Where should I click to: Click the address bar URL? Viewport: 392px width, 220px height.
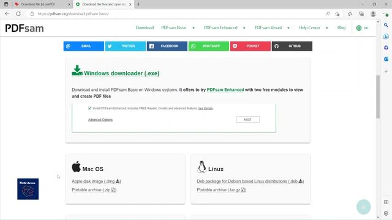pos(73,13)
